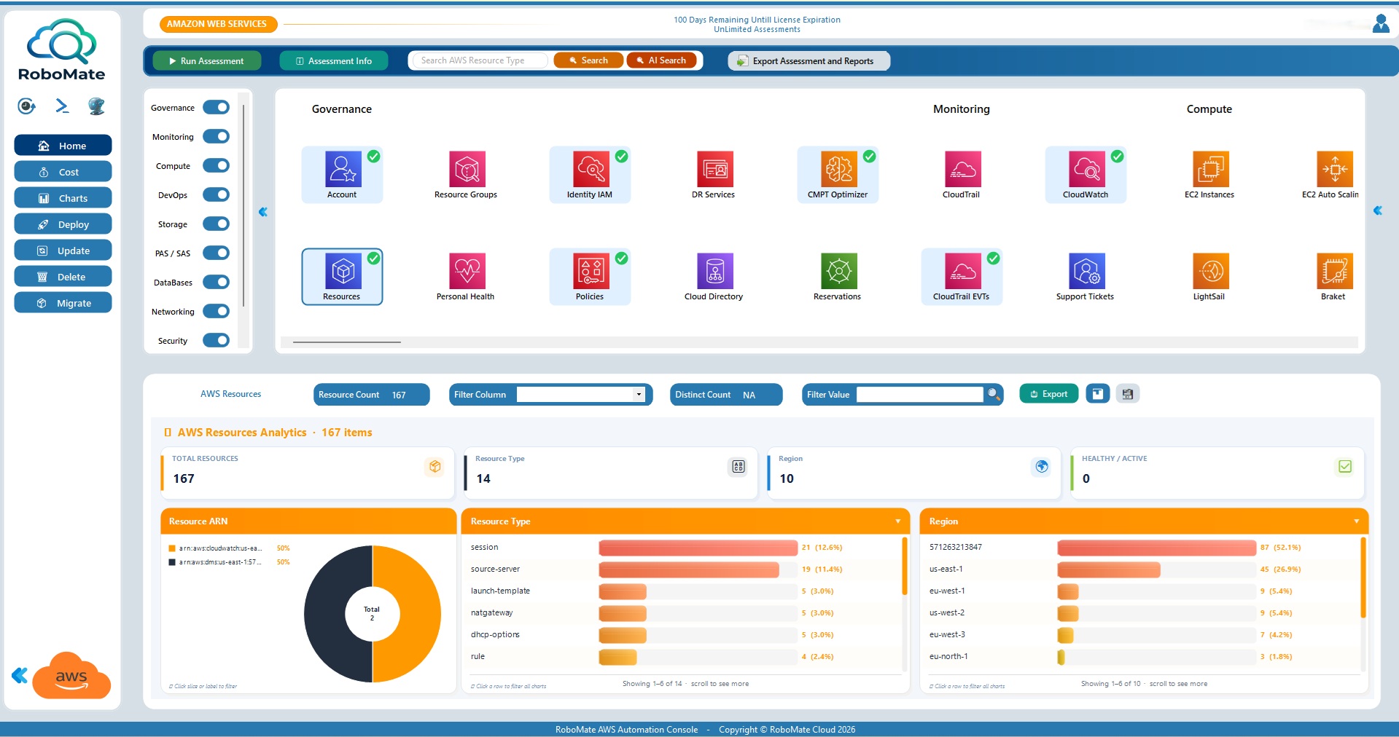Open the Charts menu

point(63,198)
